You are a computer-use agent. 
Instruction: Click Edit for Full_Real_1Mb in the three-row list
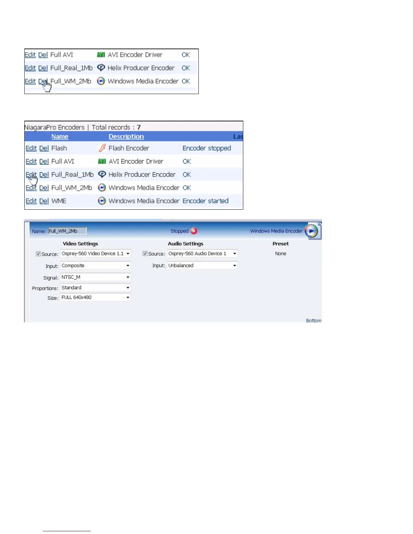(30, 68)
